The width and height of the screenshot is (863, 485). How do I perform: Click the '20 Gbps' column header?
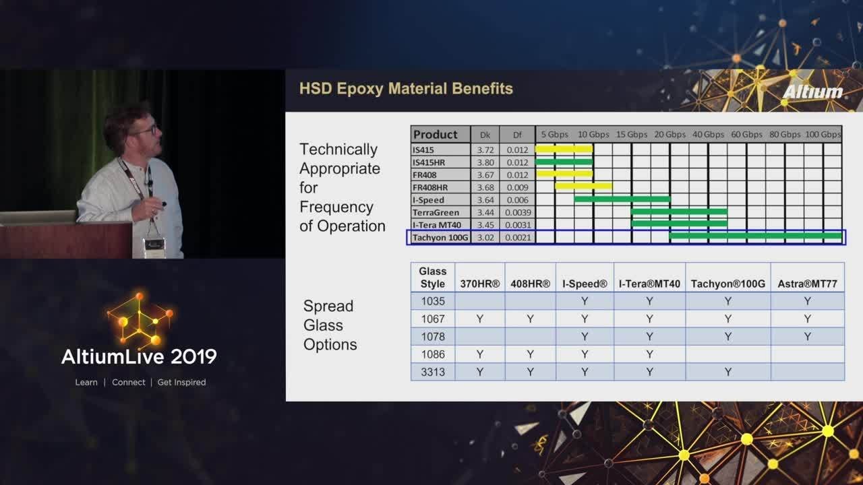click(670, 135)
